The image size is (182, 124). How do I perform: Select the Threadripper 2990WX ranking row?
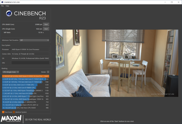tap(26, 91)
